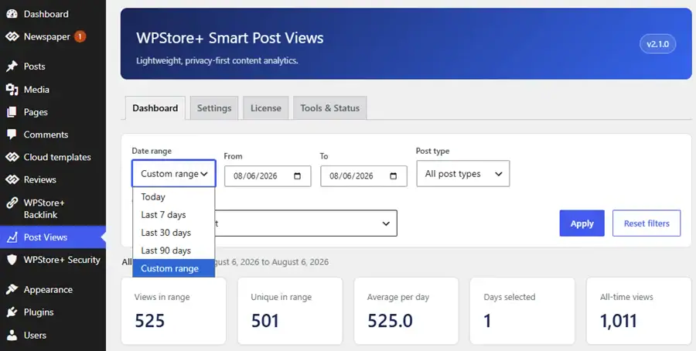Switch to the Tools & Status tab
696x351 pixels.
[329, 107]
